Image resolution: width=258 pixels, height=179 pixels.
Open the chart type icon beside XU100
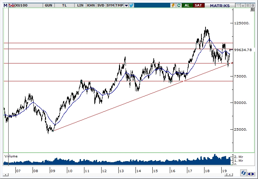12,5
